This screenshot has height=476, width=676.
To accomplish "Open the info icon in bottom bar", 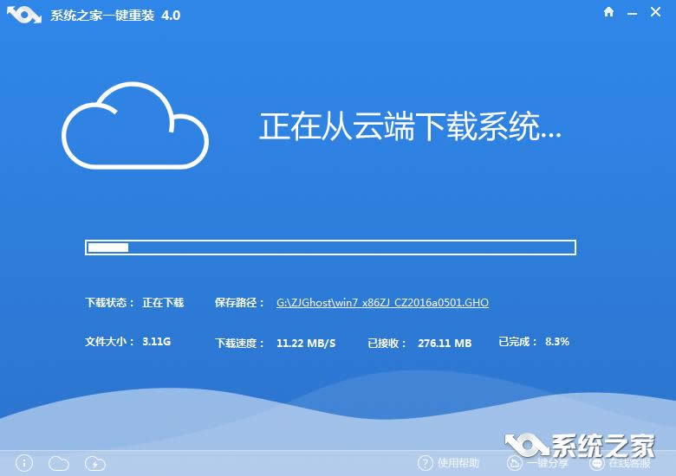I will point(24,463).
